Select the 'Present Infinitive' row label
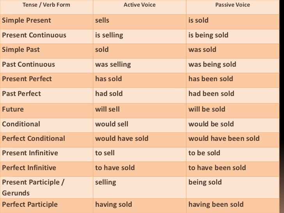 (x=30, y=153)
